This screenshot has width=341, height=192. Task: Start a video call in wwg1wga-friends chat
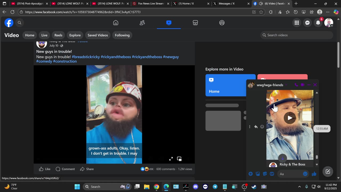[x=302, y=85]
